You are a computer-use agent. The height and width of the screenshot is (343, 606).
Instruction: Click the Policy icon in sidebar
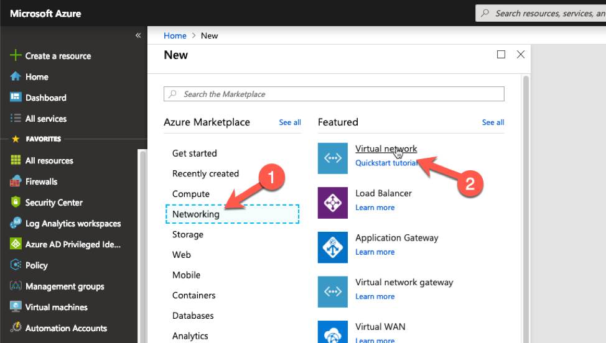[16, 265]
